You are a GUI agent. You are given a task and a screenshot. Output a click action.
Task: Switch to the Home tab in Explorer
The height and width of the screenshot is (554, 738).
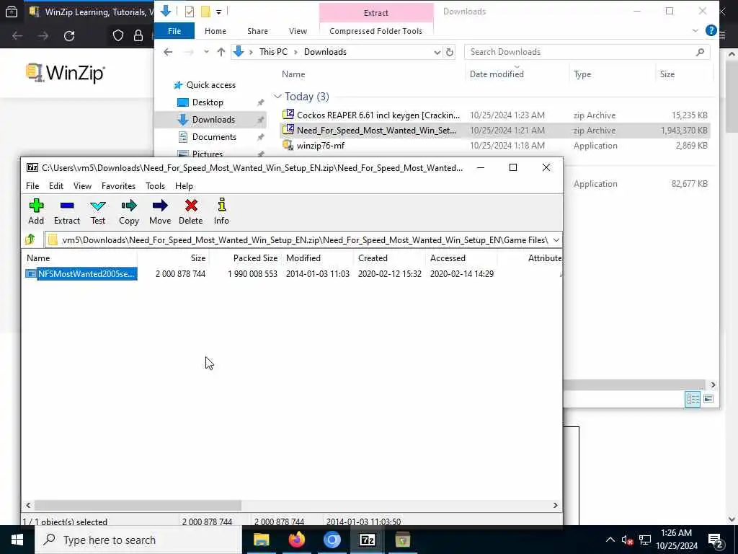pos(215,30)
